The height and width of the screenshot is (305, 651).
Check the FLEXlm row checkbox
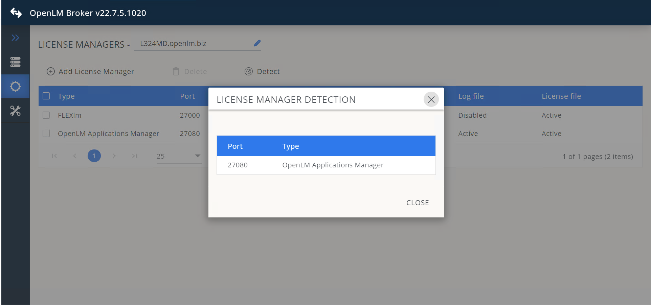pos(46,115)
